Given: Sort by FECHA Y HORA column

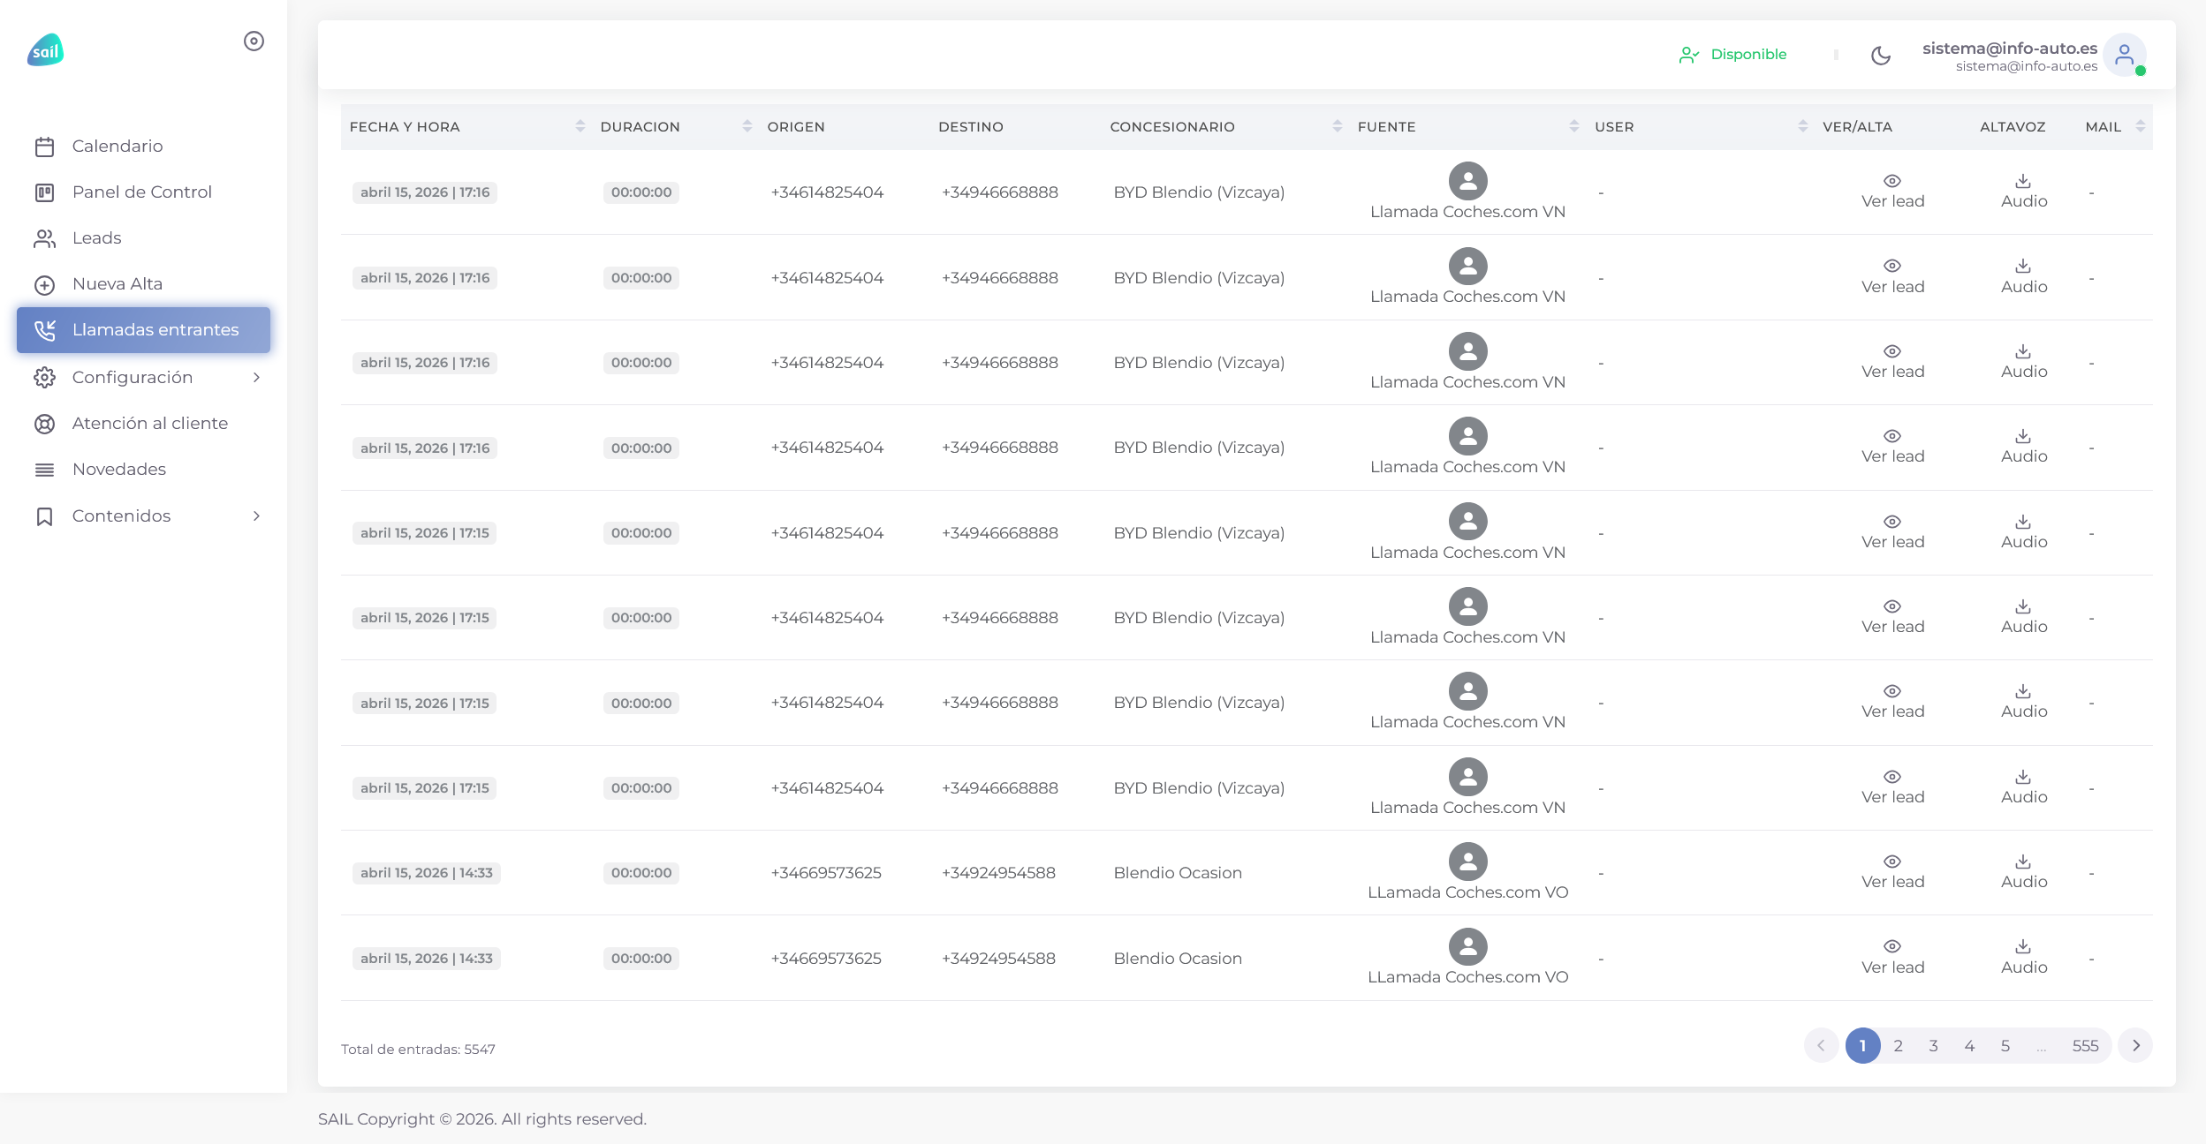Looking at the screenshot, I should (x=580, y=126).
